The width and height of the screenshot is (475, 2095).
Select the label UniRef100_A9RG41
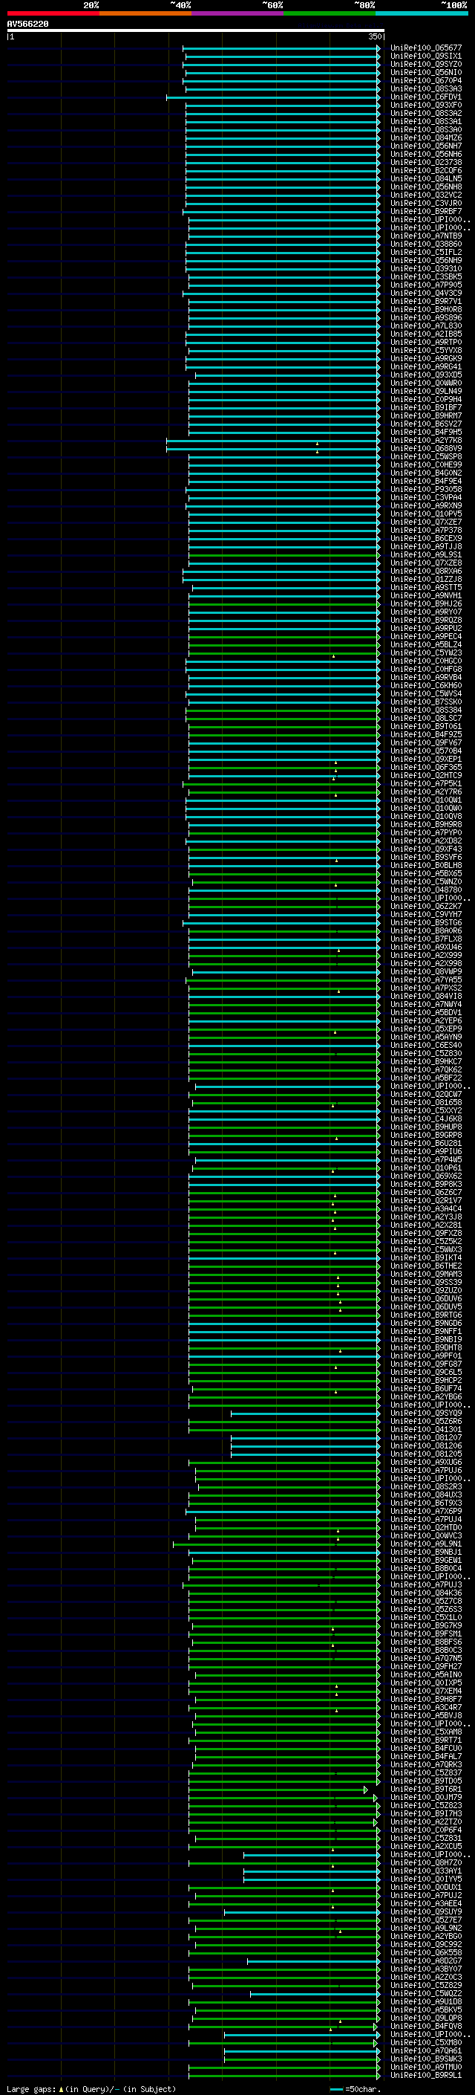click(426, 367)
